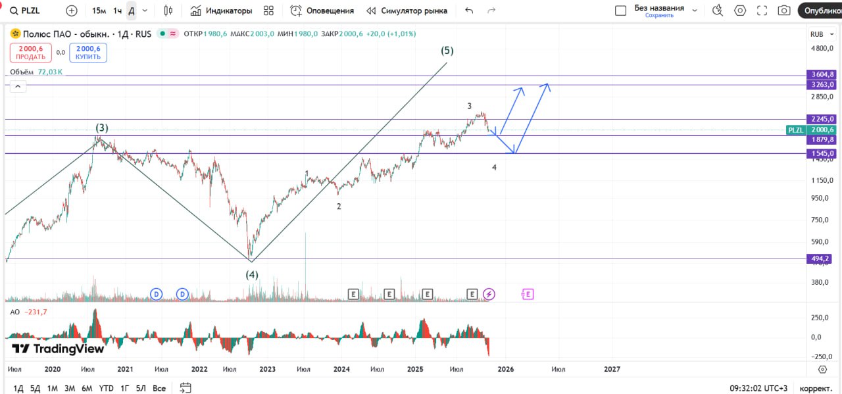This screenshot has width=842, height=394.
Task: Click the add symbol plus icon
Action: 72,11
